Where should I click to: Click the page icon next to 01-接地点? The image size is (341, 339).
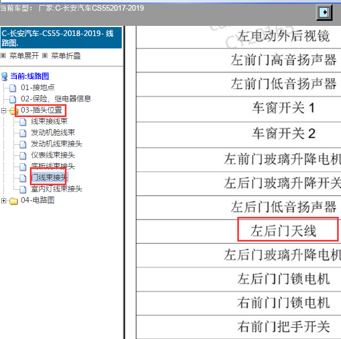tap(13, 88)
